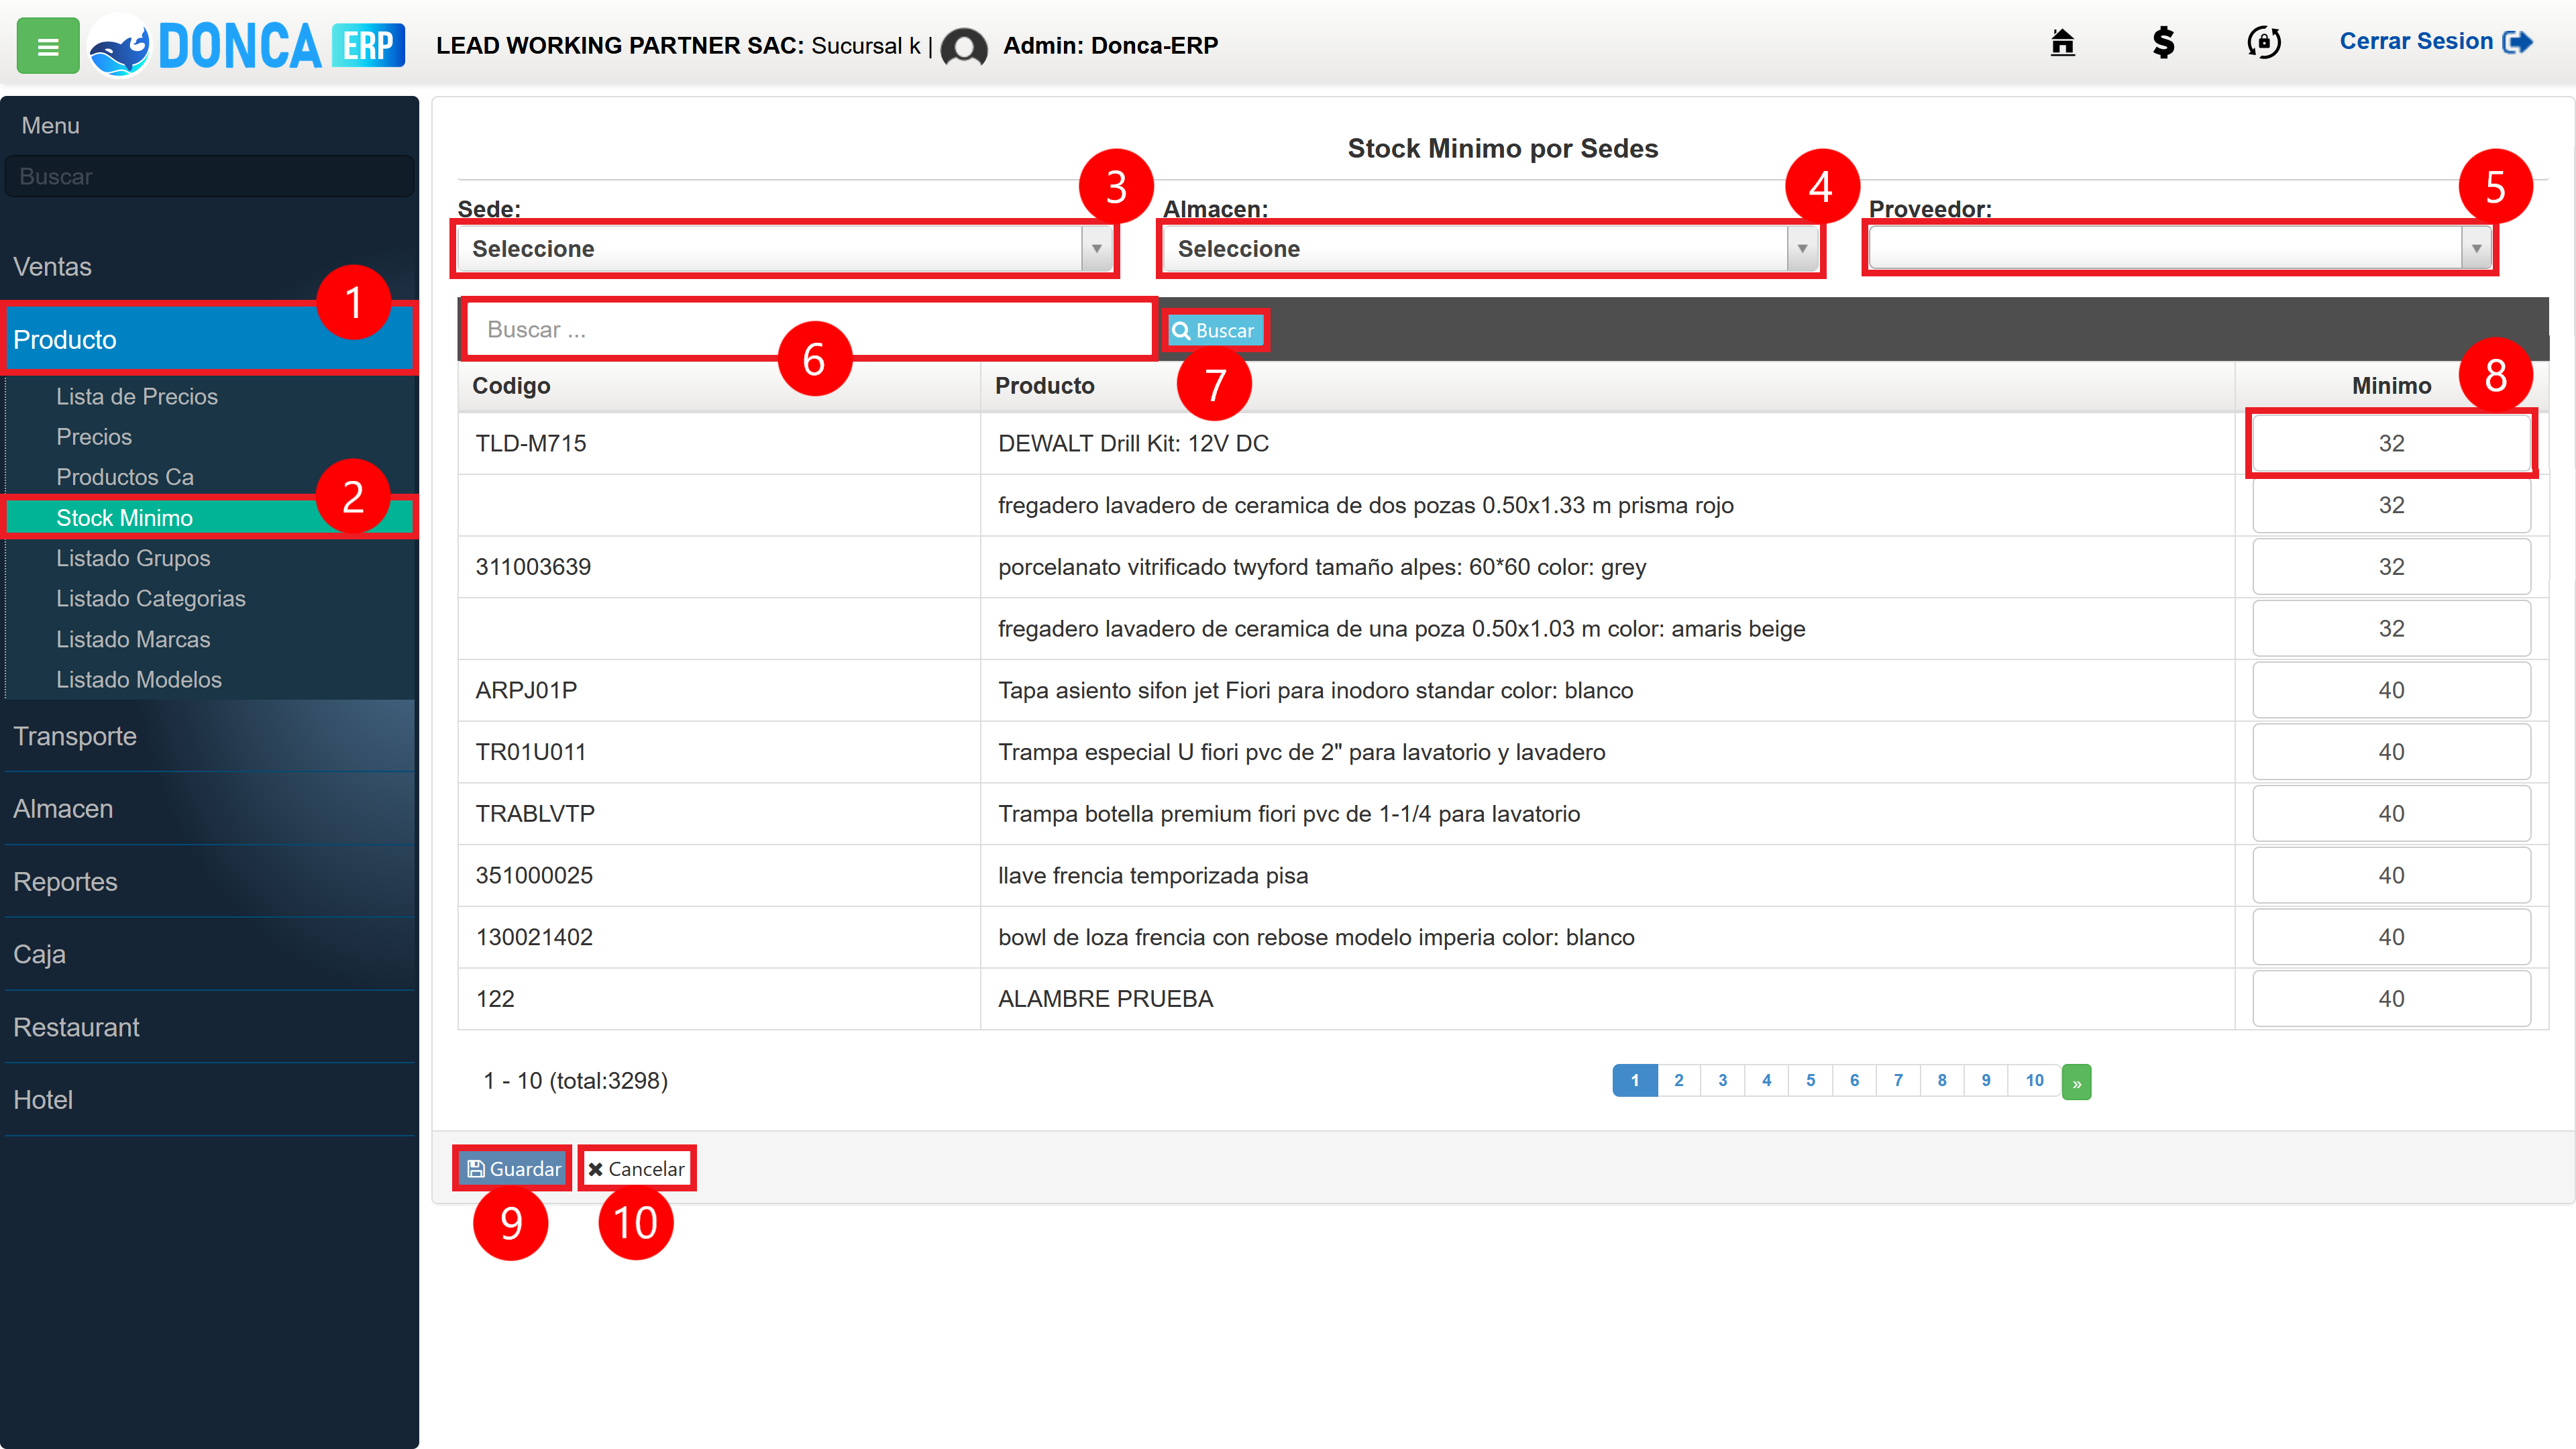Collapse the Producto menu
2576x1449 pixels.
point(209,340)
